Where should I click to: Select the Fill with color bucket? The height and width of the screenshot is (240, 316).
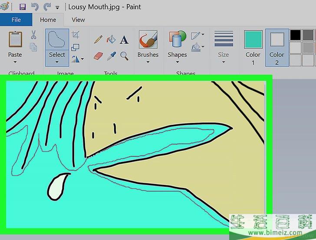click(111, 39)
